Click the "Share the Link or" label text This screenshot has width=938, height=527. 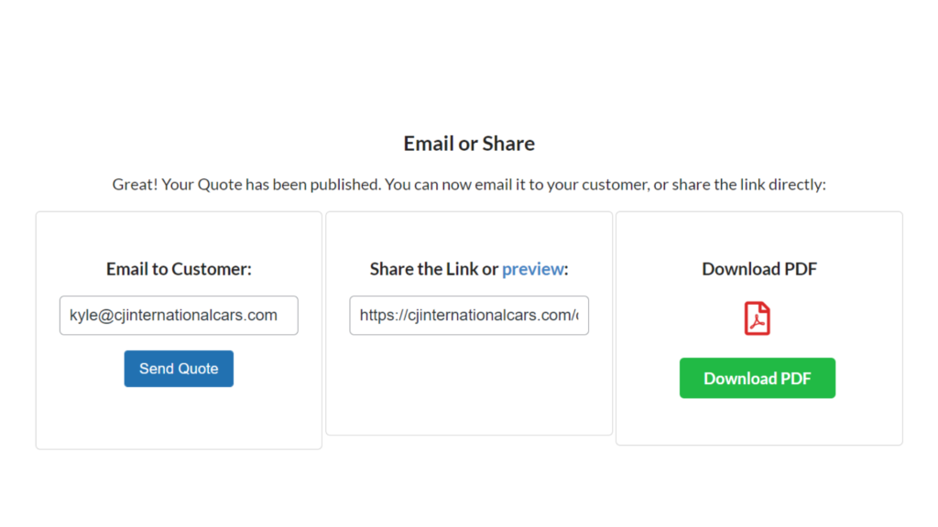433,269
